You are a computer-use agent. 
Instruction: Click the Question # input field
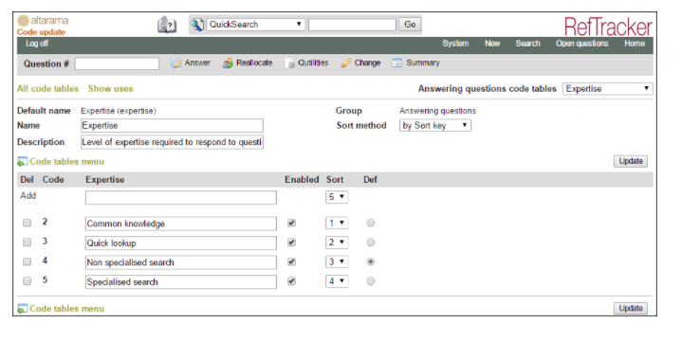coord(117,63)
